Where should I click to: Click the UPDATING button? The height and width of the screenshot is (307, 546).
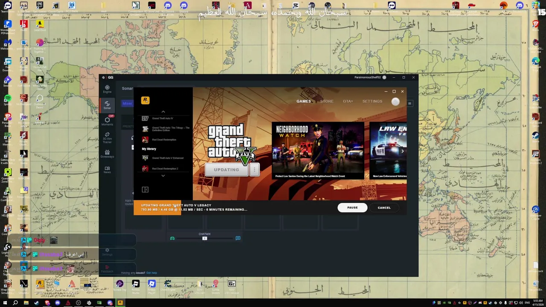[227, 170]
